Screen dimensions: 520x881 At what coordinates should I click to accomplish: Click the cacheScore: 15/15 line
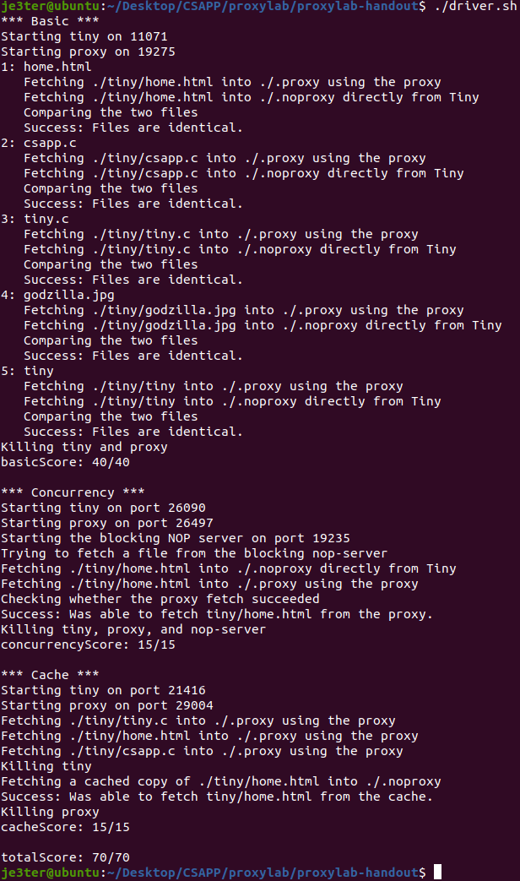point(65,827)
